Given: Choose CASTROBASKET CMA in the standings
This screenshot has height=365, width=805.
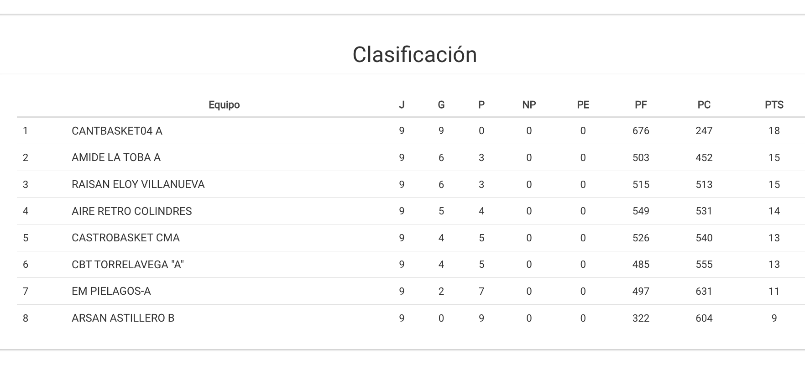Looking at the screenshot, I should [125, 238].
